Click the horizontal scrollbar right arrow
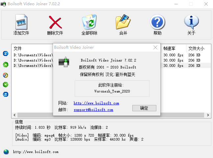 tap(208, 115)
